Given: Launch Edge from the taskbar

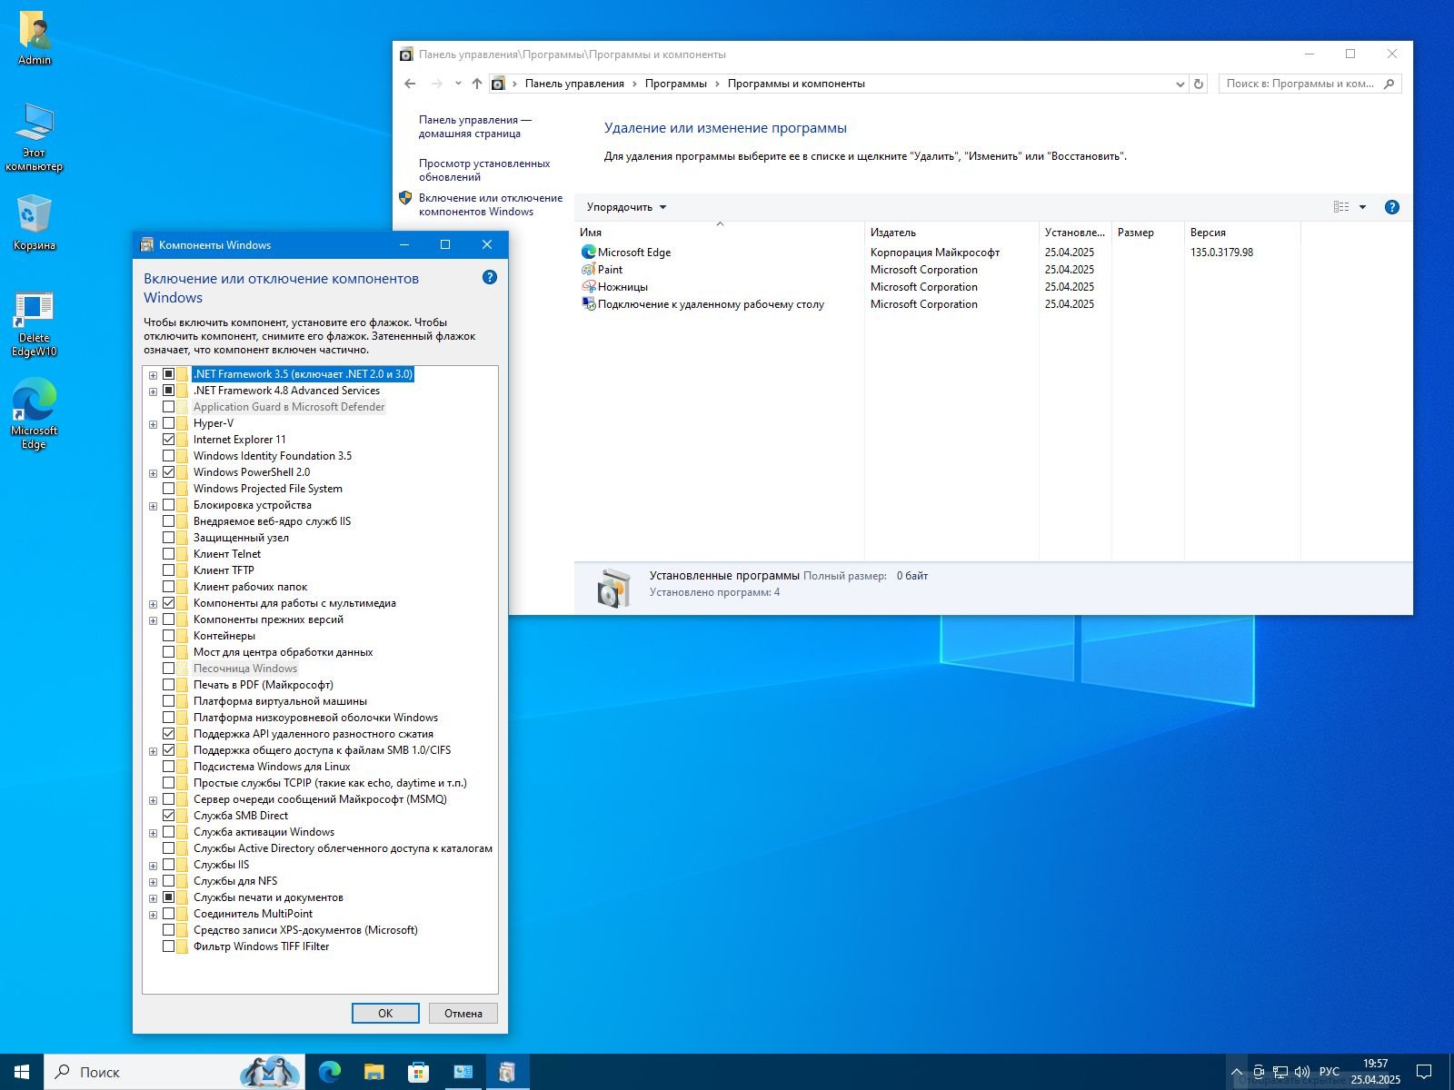Looking at the screenshot, I should pyautogui.click(x=330, y=1072).
